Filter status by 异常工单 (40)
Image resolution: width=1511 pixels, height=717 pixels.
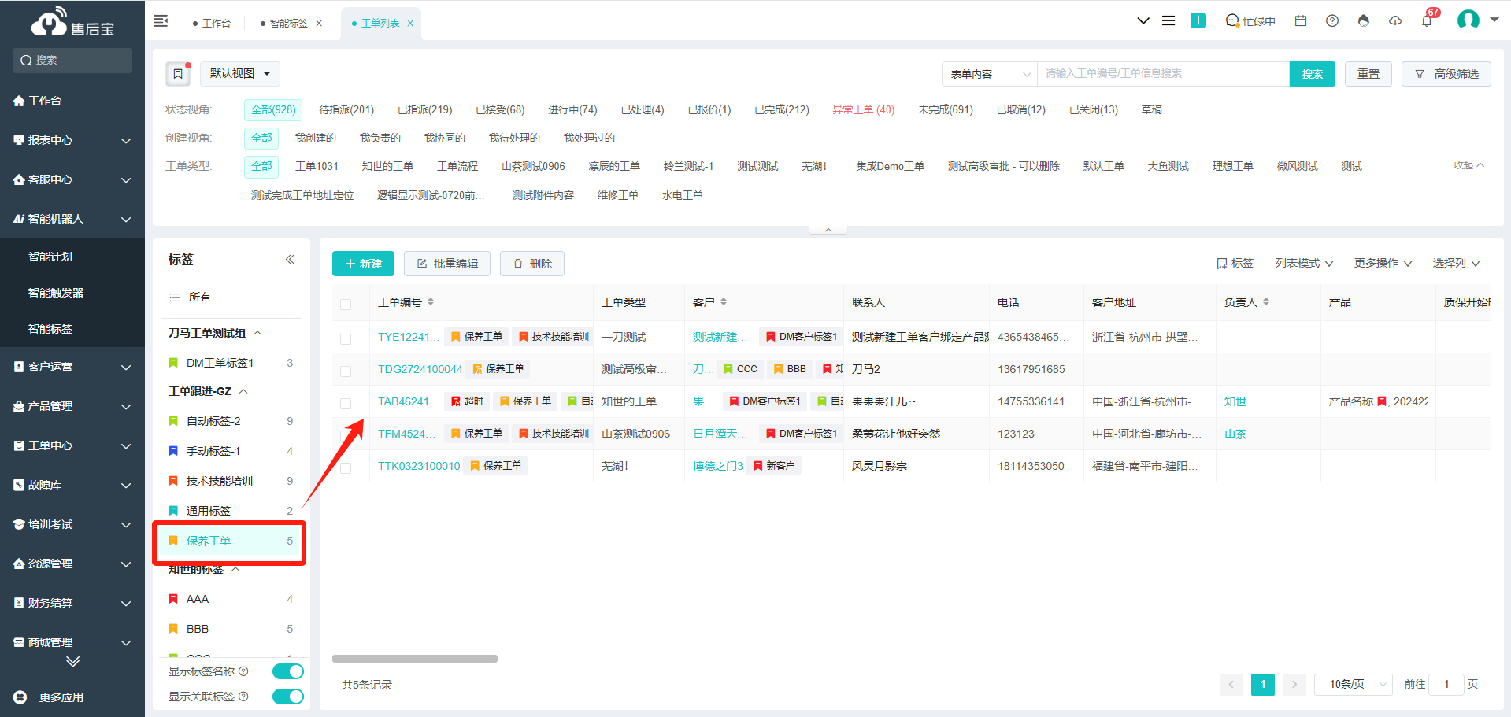[x=864, y=109]
